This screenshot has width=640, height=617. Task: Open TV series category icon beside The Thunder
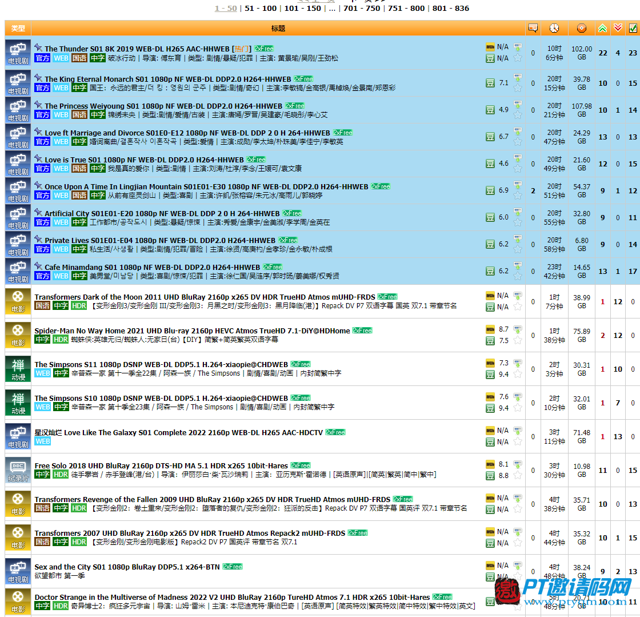(18, 53)
